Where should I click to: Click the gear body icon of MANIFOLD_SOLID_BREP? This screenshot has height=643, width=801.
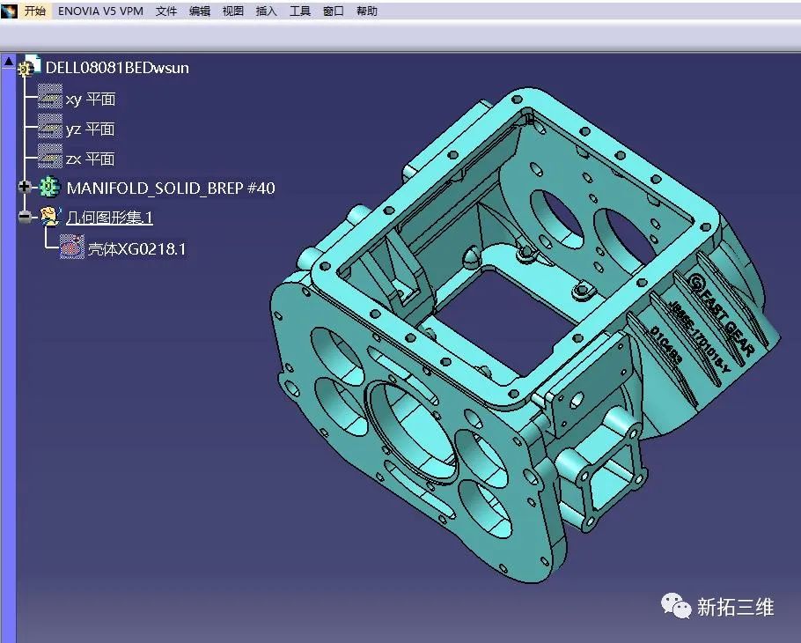click(49, 187)
